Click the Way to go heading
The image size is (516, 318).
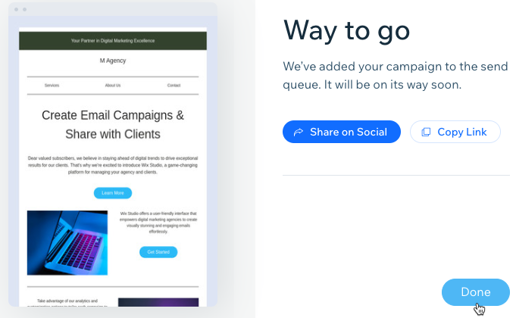346,30
